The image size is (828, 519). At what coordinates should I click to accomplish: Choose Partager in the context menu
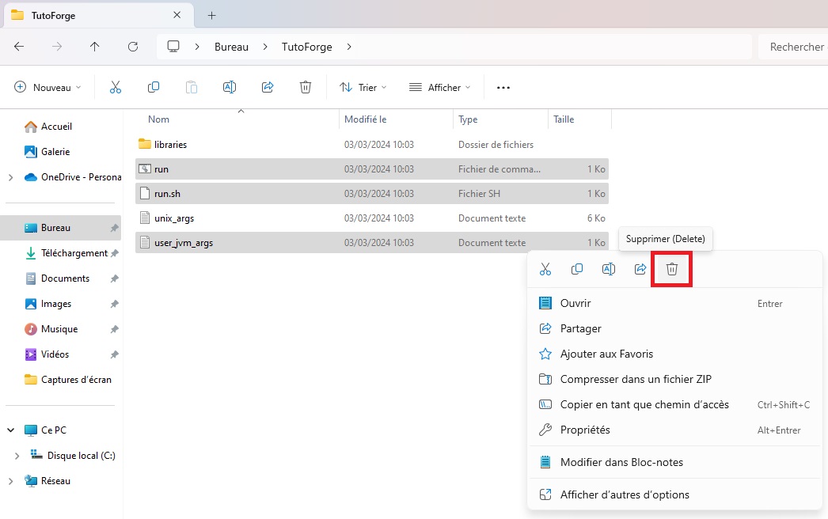(x=675, y=328)
